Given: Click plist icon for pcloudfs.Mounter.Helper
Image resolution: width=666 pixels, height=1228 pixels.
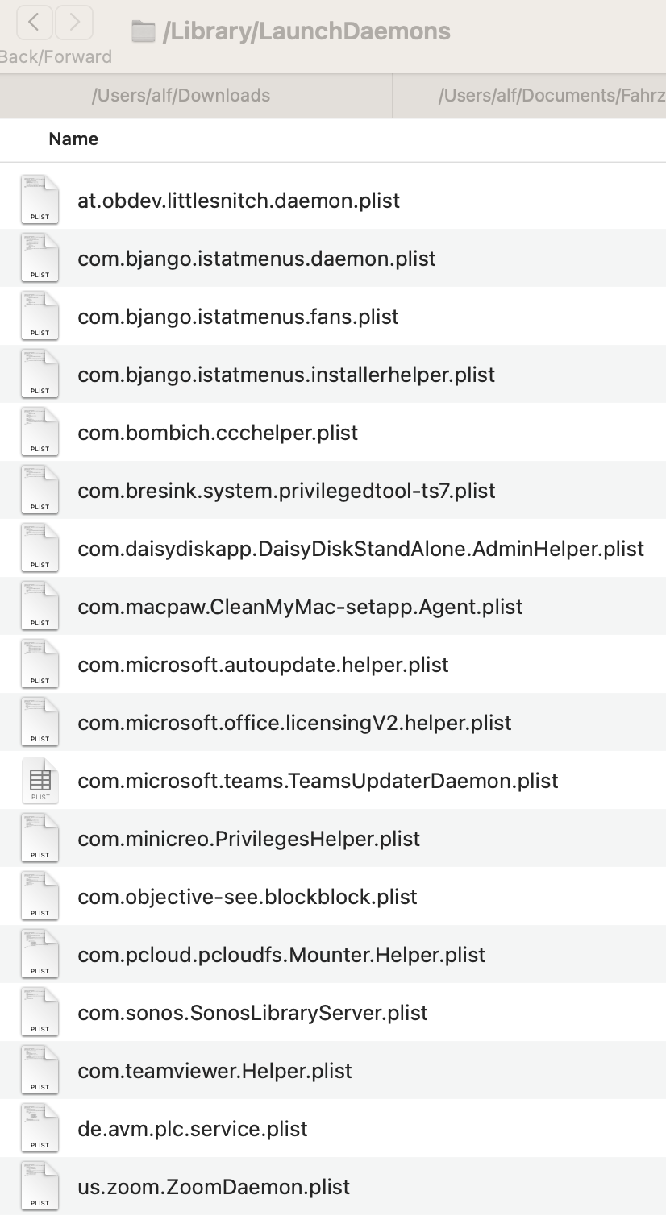Looking at the screenshot, I should tap(40, 954).
